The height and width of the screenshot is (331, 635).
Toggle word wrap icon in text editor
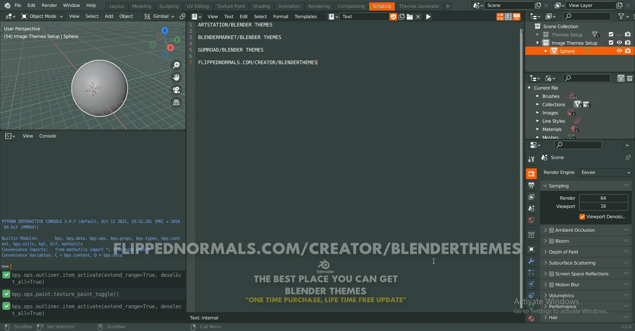[x=508, y=17]
